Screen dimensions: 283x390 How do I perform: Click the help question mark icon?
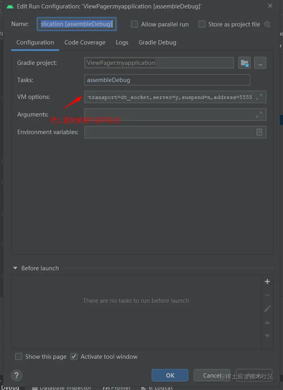coord(16,376)
